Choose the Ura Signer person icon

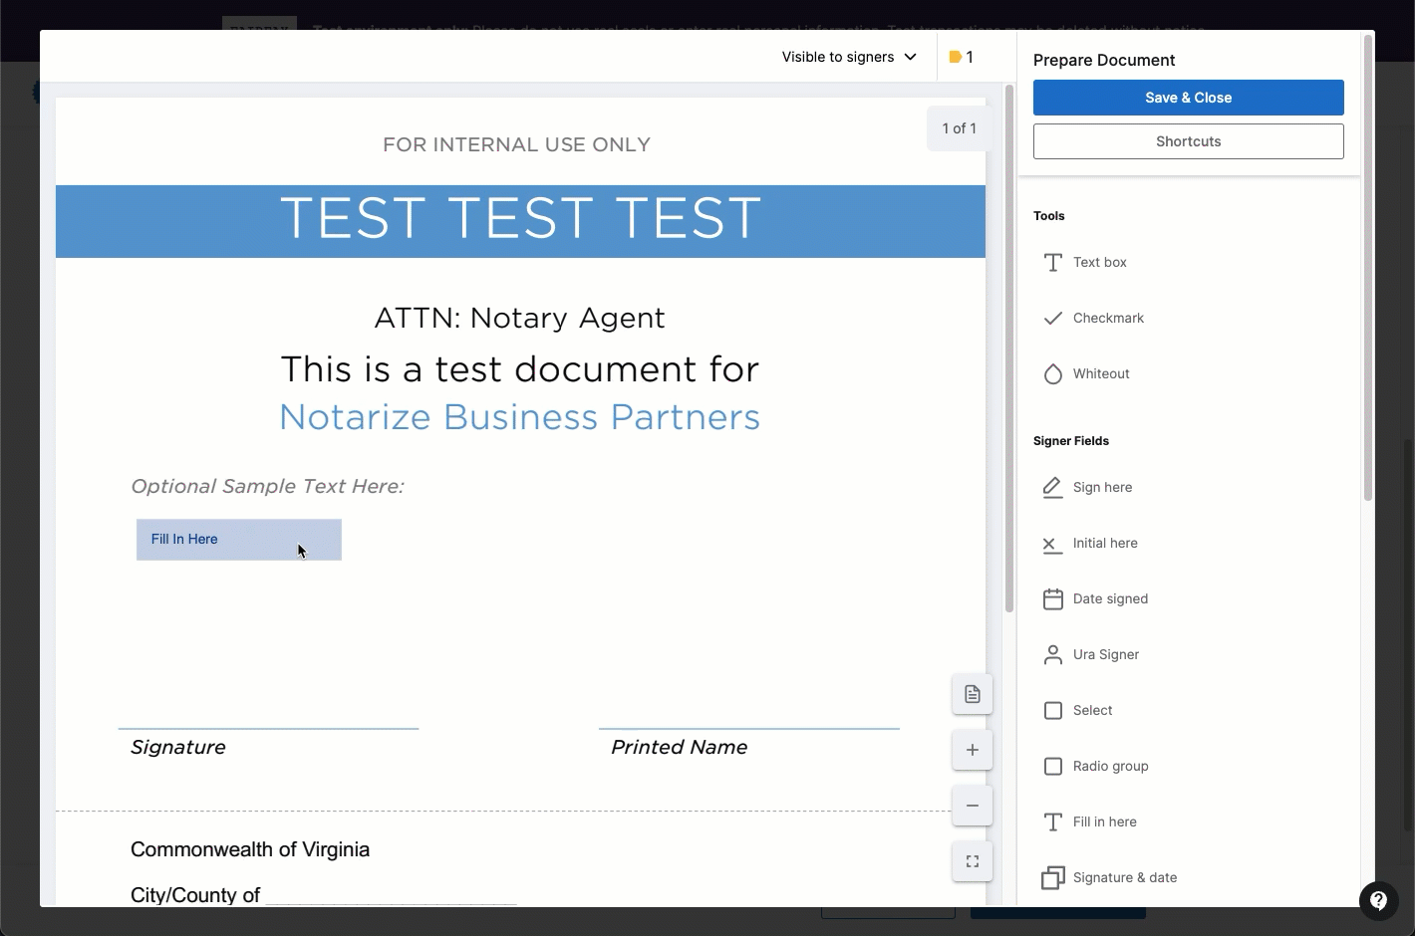click(x=1052, y=655)
